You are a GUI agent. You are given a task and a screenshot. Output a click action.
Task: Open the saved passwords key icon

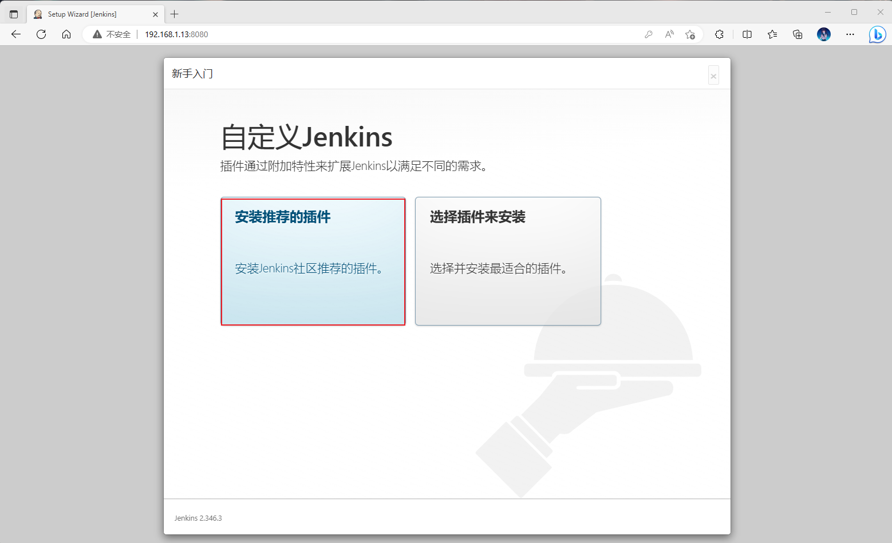649,34
